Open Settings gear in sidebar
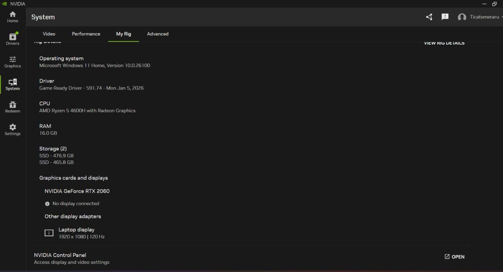 pos(13,130)
